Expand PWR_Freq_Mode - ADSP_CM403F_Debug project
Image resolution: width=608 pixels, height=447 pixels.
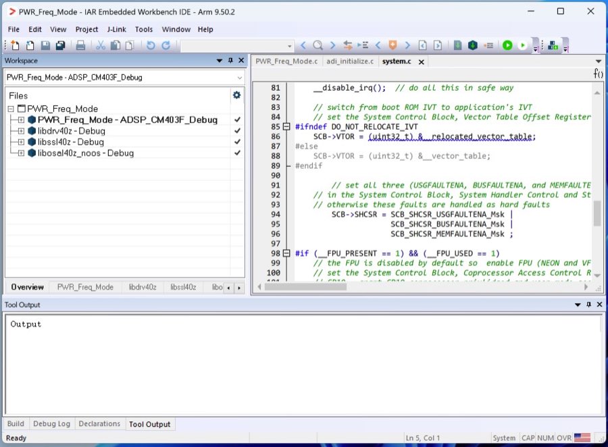[21, 120]
